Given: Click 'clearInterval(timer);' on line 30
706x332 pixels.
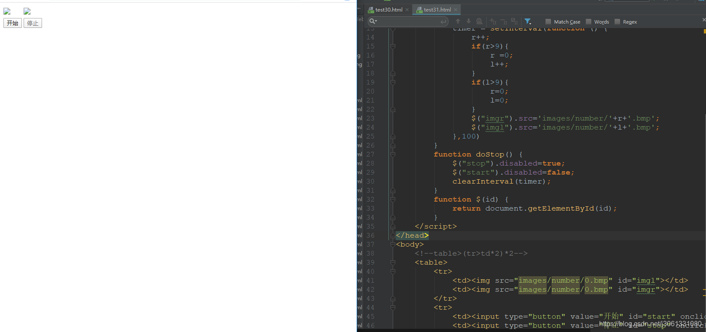Looking at the screenshot, I should [502, 181].
